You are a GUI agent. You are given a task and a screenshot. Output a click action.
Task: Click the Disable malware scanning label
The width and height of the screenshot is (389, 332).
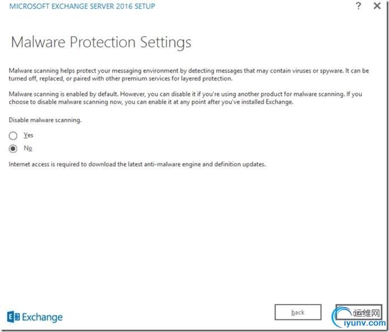coord(45,120)
